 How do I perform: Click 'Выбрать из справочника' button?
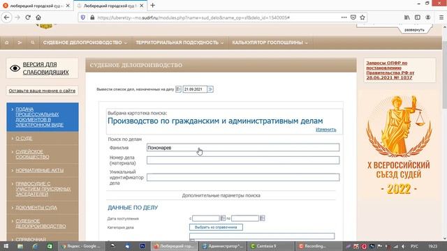coord(216,227)
